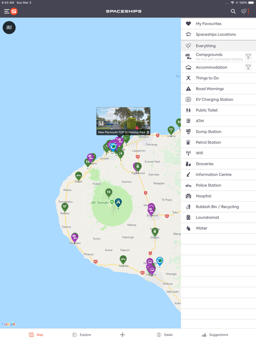Image resolution: width=256 pixels, height=341 pixels.
Task: Click the warning triangle icon
Action: pyautogui.click(x=188, y=89)
